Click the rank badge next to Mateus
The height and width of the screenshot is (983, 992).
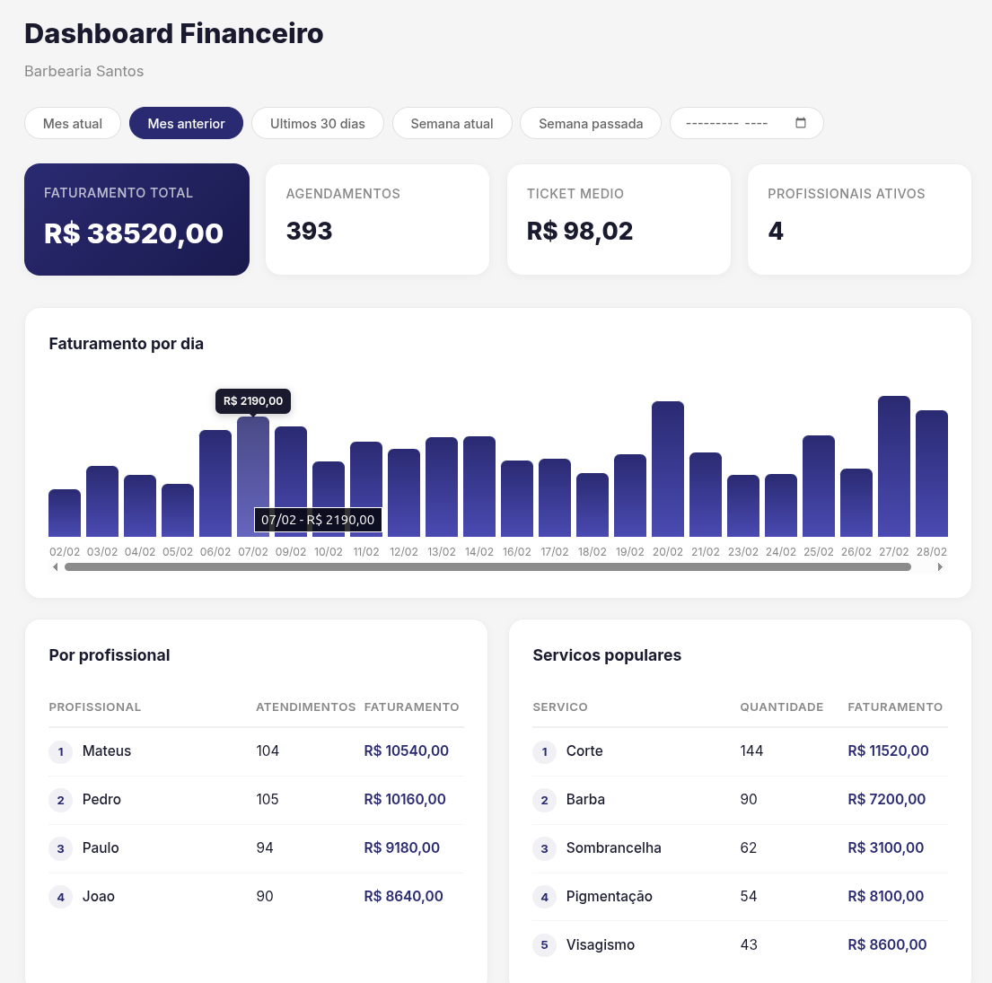coord(60,751)
